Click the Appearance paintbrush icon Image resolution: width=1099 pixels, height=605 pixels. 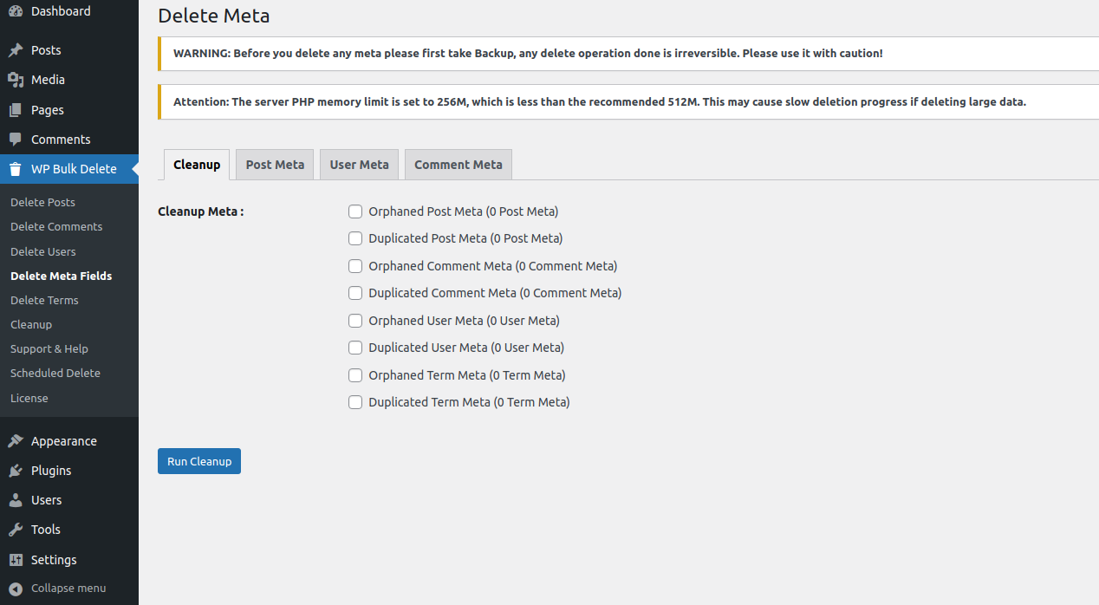point(16,441)
